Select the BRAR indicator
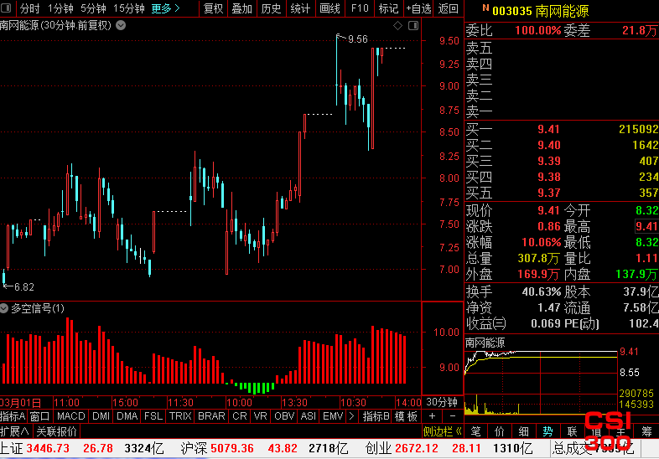659x459 pixels. point(211,416)
